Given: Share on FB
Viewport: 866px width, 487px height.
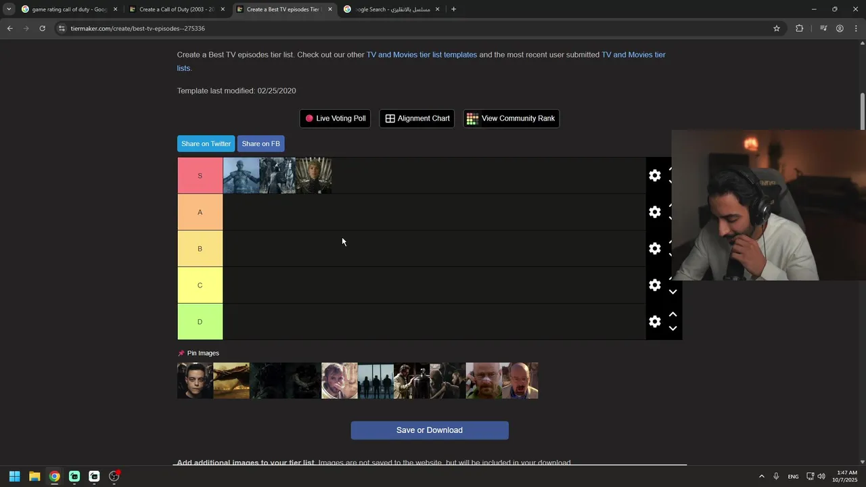Looking at the screenshot, I should point(260,143).
